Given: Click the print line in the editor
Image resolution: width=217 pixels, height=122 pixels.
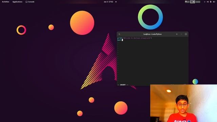Looking at the screenshot, I should click(x=135, y=38).
